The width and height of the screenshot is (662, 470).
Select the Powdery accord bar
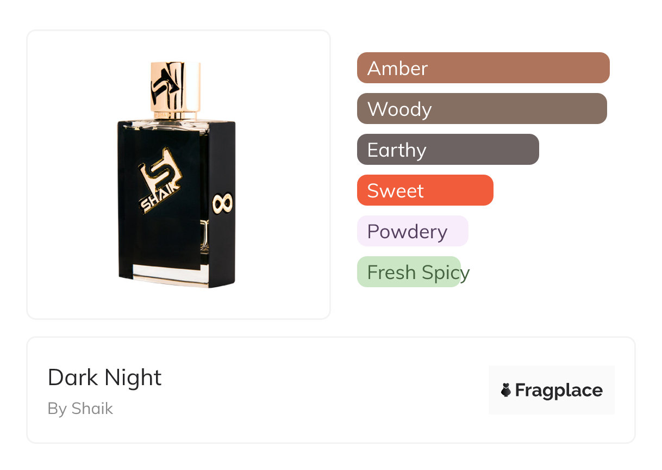(x=412, y=231)
